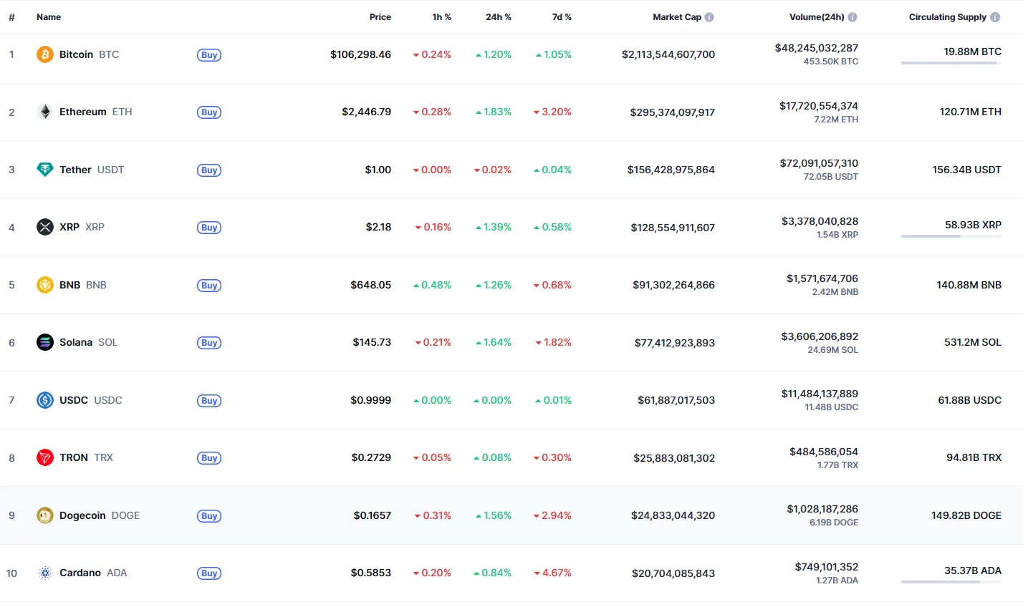Click the Dogecoin coin logo icon

[45, 515]
